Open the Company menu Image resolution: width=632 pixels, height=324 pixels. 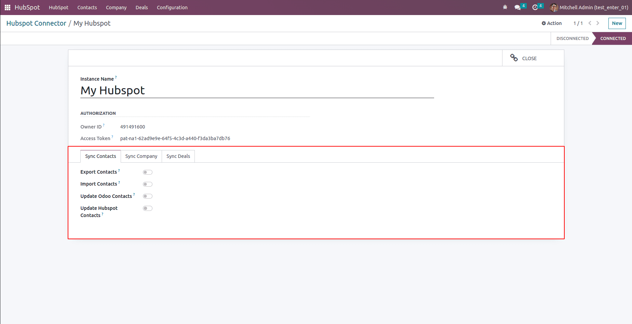[x=116, y=8]
